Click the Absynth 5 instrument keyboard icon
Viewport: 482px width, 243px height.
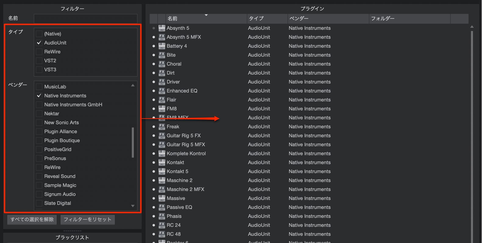(x=162, y=28)
